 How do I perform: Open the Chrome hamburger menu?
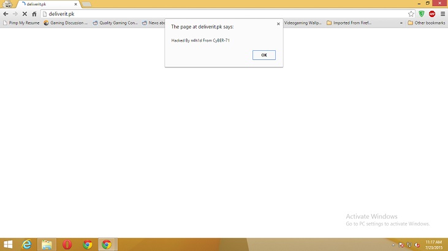pyautogui.click(x=442, y=13)
